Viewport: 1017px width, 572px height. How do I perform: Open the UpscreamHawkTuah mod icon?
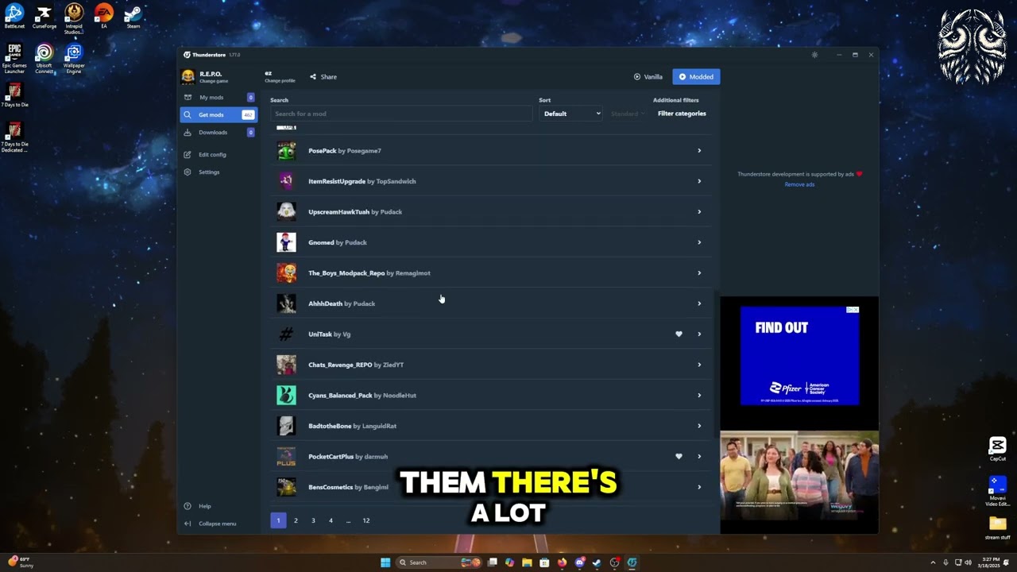(x=286, y=212)
